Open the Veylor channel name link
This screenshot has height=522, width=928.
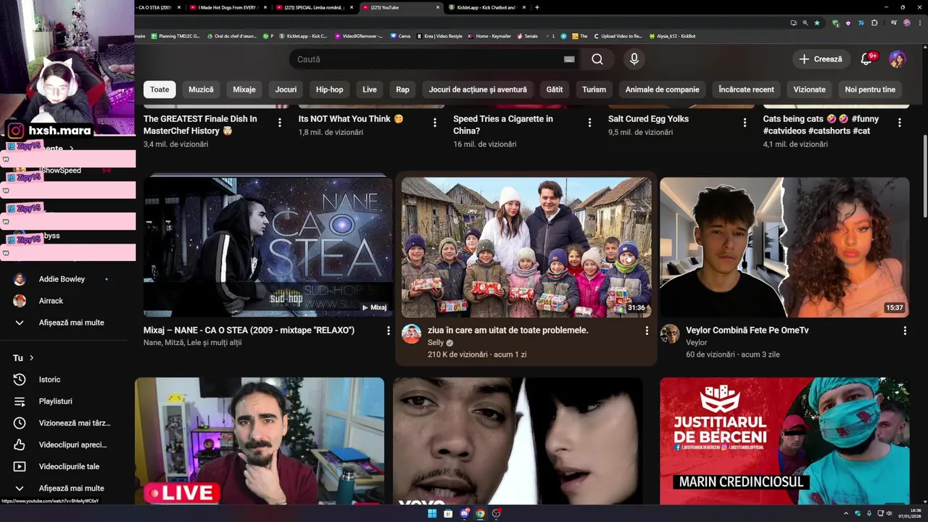point(697,343)
